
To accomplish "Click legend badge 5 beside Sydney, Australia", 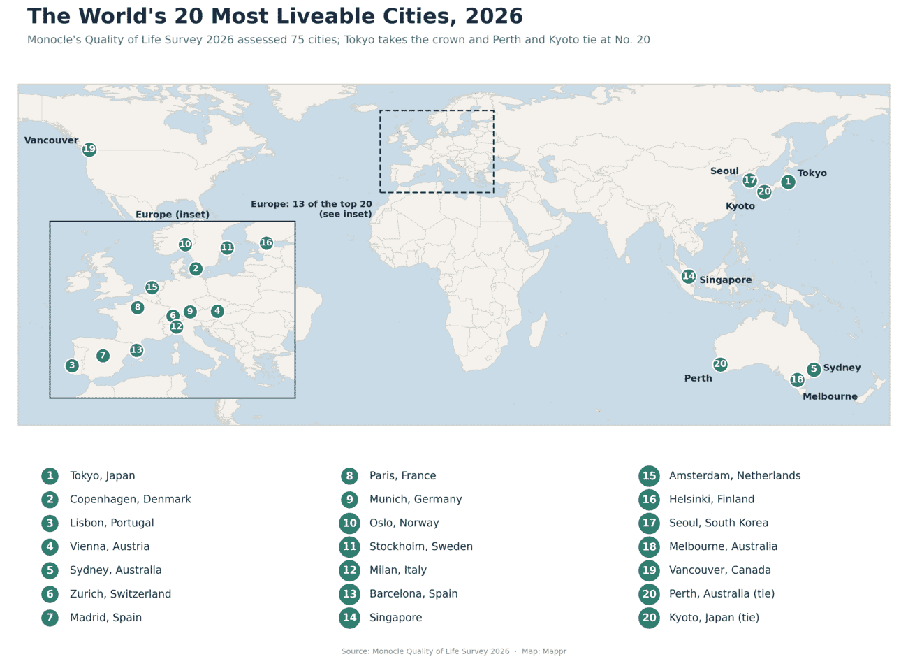I will pyautogui.click(x=50, y=570).
